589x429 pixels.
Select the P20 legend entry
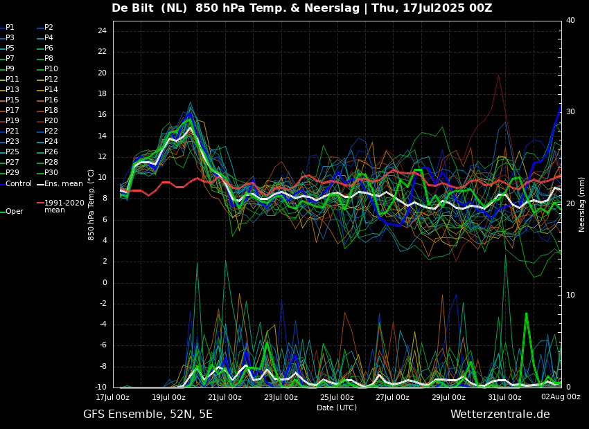(x=47, y=121)
